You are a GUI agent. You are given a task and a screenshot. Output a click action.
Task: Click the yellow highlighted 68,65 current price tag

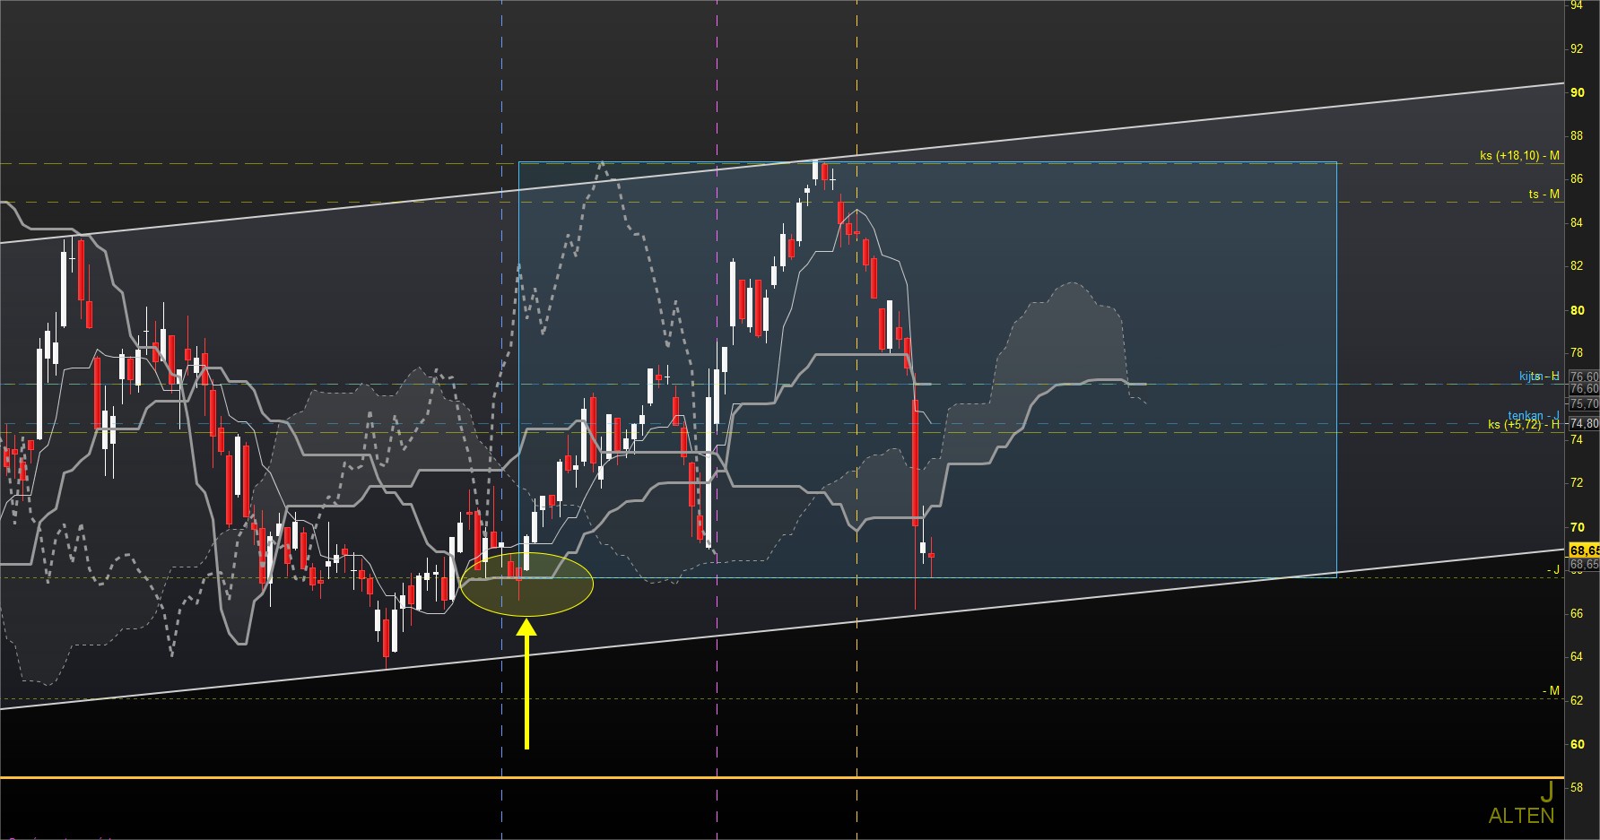pyautogui.click(x=1584, y=550)
